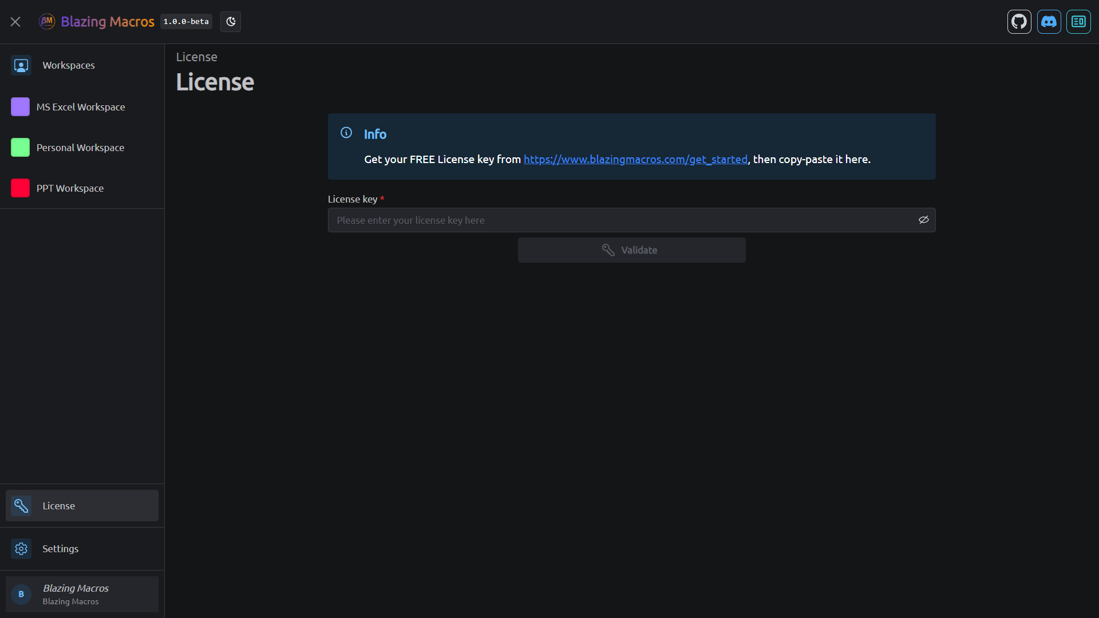Toggle dark mode with the moon icon
Image resolution: width=1099 pixels, height=618 pixels.
(231, 22)
